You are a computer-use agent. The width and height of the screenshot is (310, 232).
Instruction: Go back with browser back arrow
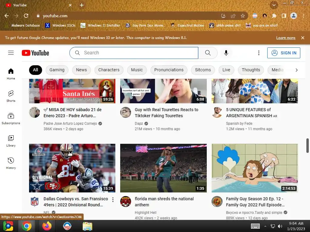(x=7, y=16)
